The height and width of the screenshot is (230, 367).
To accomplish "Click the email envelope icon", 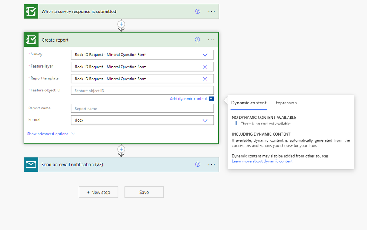I will (x=31, y=165).
